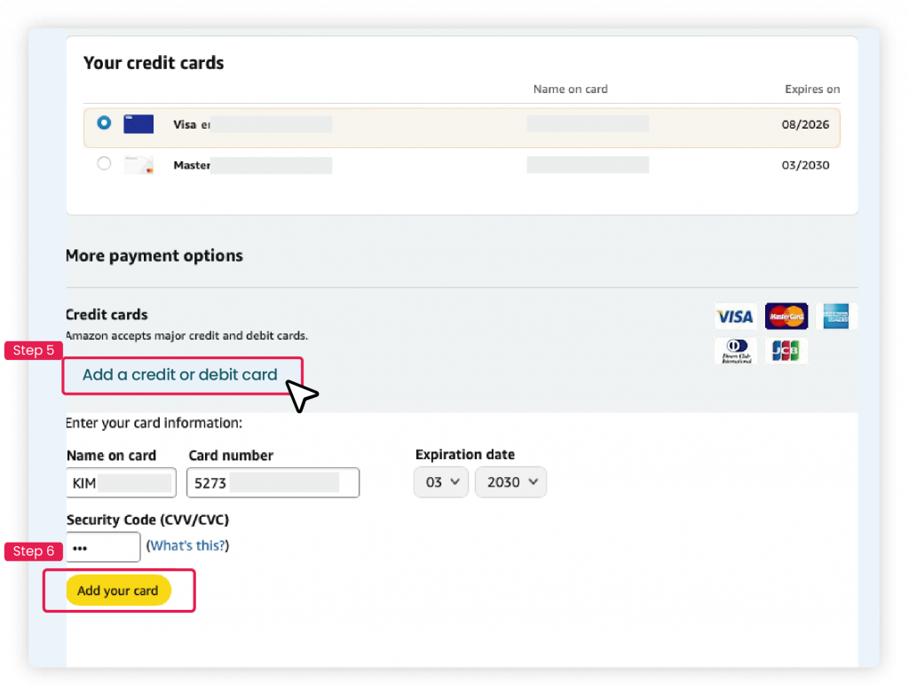The width and height of the screenshot is (909, 696).
Task: Click the yellow Add your card button
Action: (x=118, y=590)
